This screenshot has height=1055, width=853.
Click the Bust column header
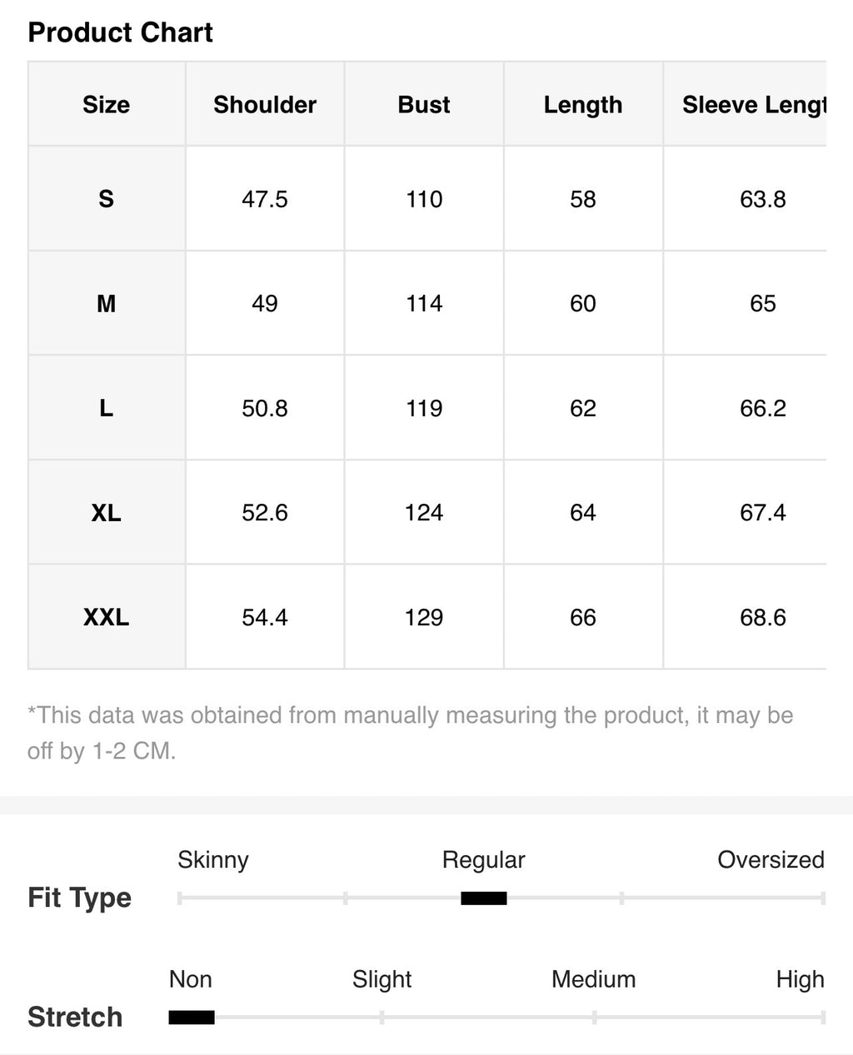pos(424,105)
